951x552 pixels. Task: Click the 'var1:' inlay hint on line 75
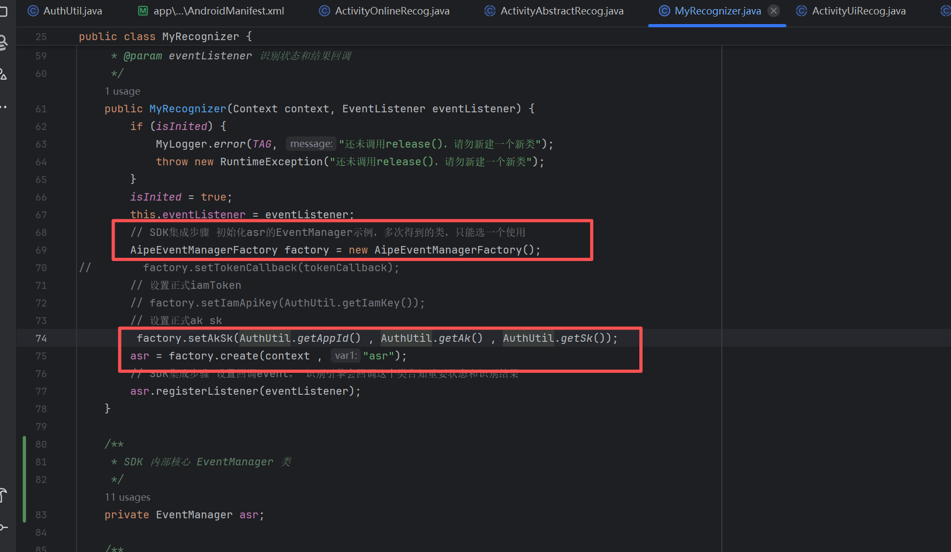(x=345, y=356)
